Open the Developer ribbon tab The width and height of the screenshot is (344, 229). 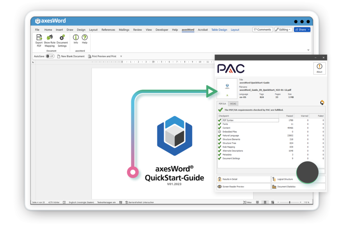click(x=162, y=29)
